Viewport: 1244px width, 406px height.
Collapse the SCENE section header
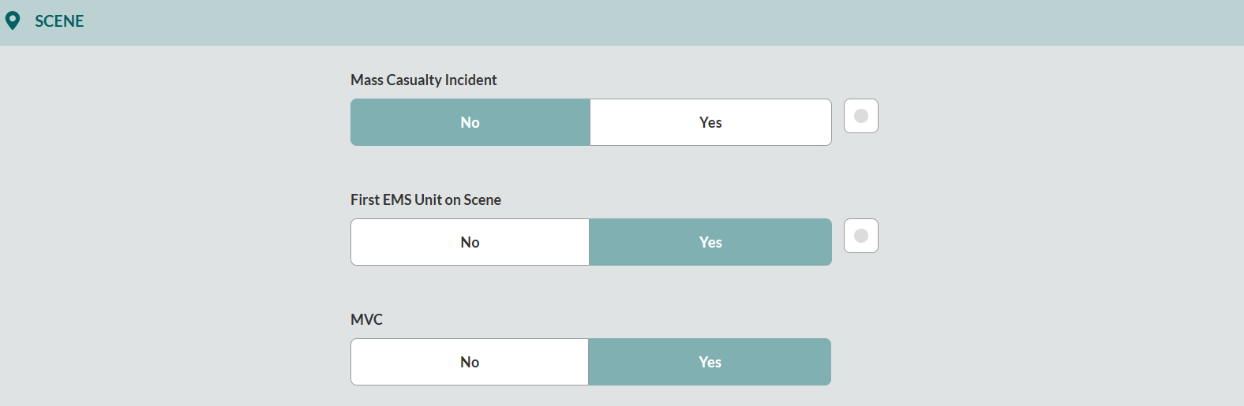(x=622, y=22)
